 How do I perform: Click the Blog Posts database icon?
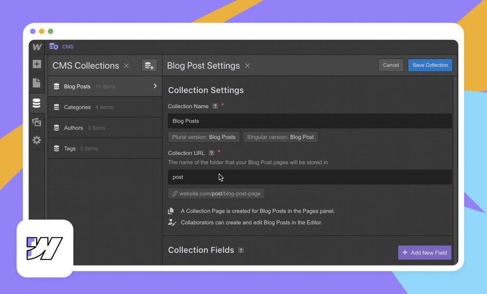pyautogui.click(x=56, y=86)
